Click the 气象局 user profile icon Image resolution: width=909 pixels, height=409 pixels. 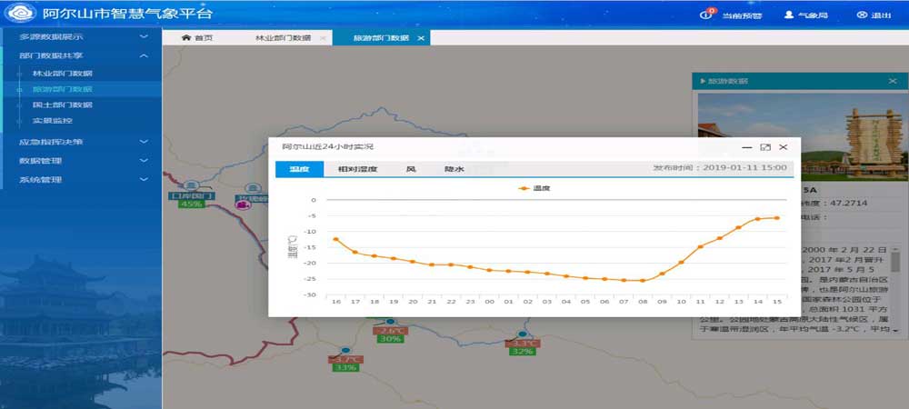789,15
